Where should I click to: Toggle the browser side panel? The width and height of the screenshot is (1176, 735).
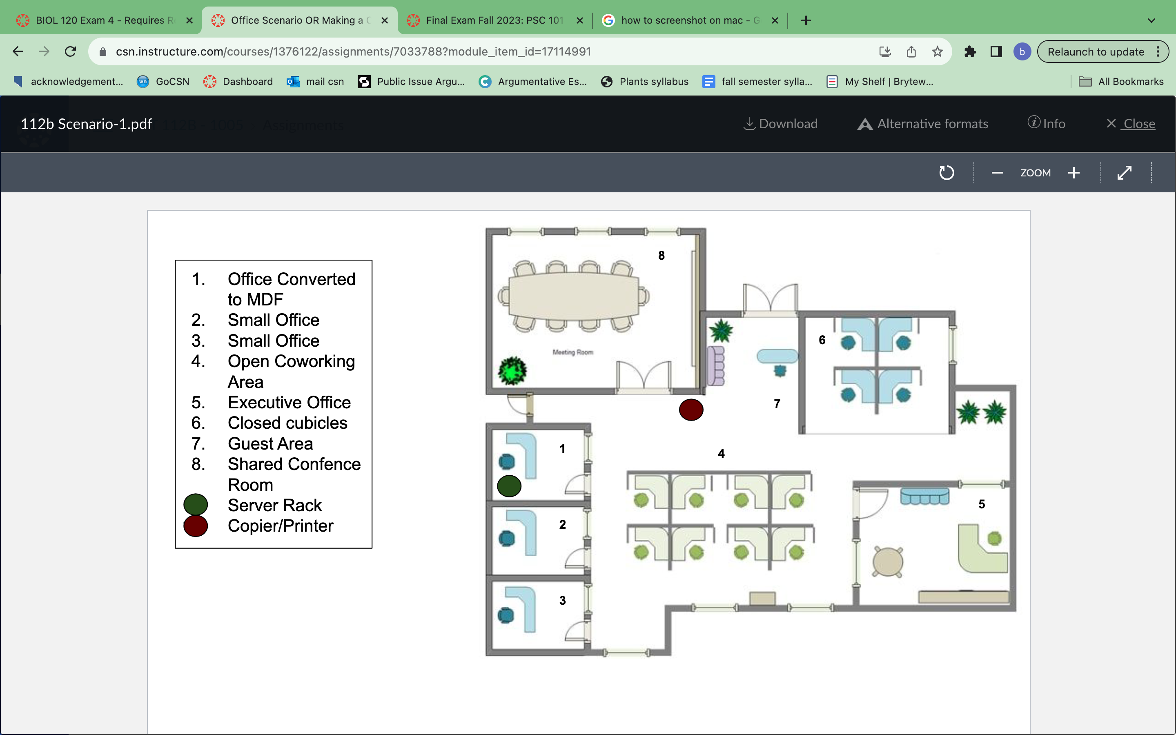(x=996, y=51)
